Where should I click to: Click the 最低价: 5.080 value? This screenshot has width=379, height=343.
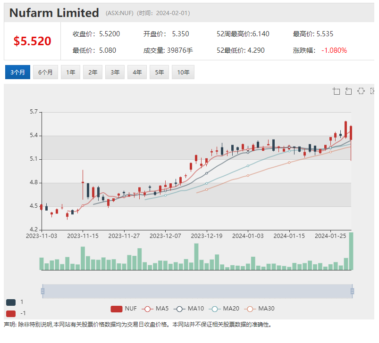click(94, 50)
